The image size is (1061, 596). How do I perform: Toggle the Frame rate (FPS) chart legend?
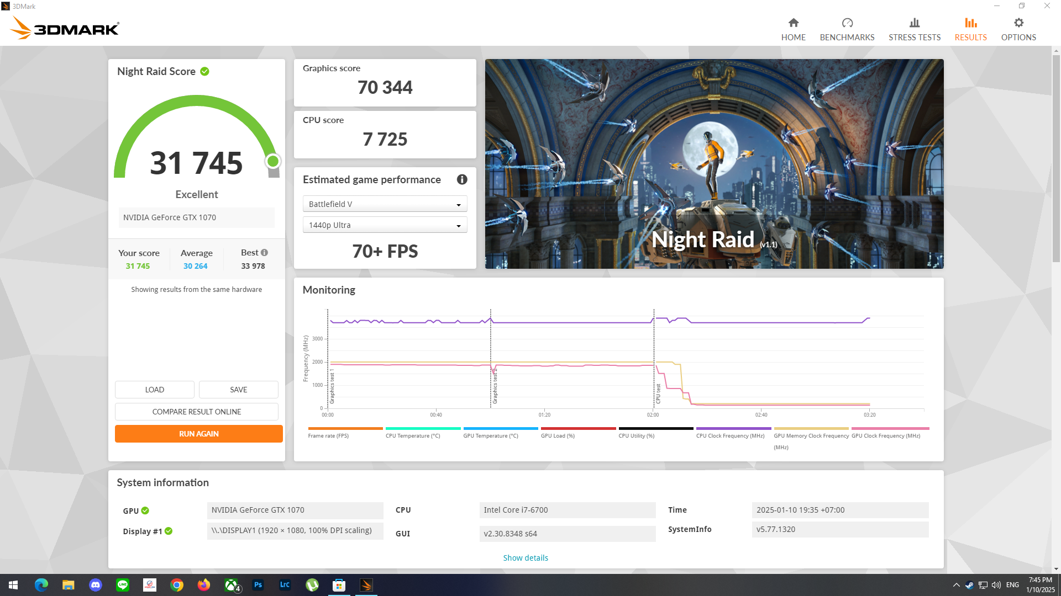point(328,435)
